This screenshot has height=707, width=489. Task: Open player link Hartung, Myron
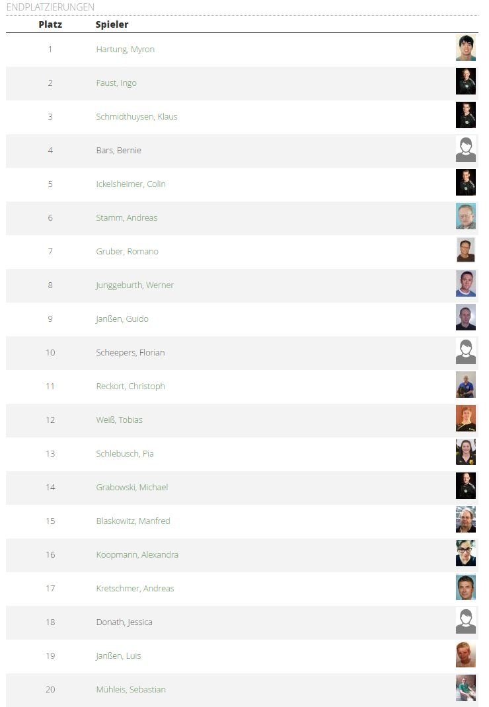(125, 50)
